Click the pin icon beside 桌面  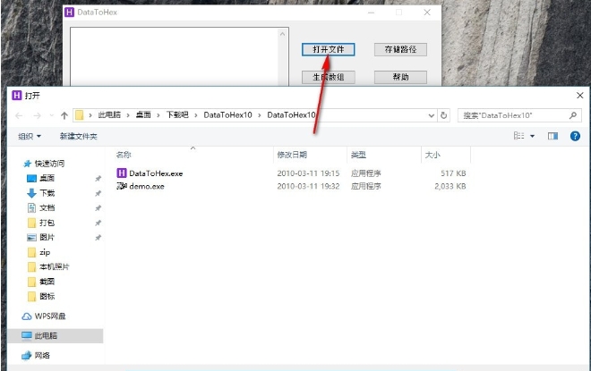click(98, 179)
